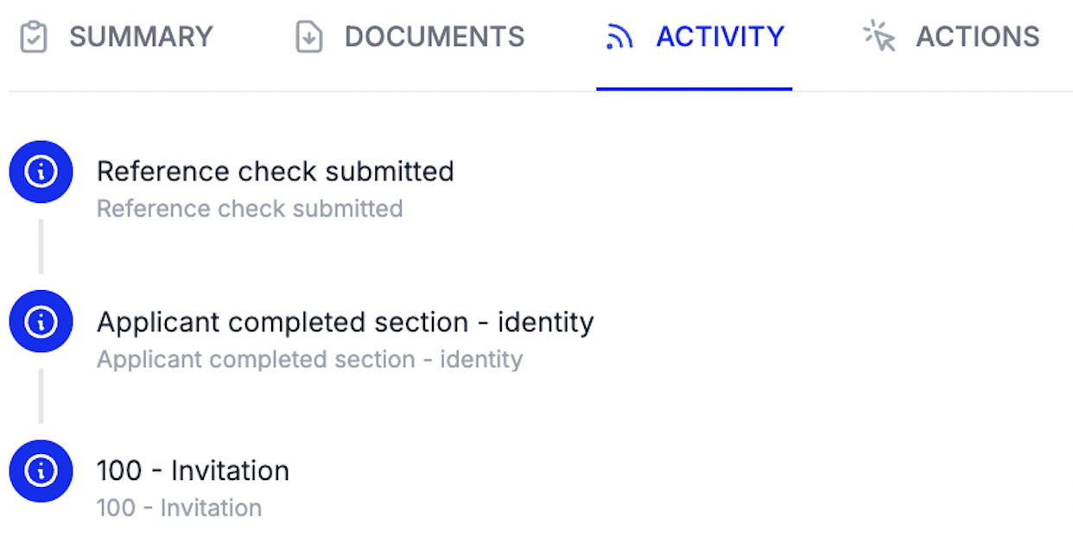Click the info icon beside Applicant completed section
The width and height of the screenshot is (1073, 537).
click(40, 321)
